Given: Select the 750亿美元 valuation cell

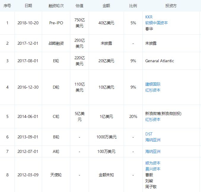Looking at the screenshot, I should (79, 23).
